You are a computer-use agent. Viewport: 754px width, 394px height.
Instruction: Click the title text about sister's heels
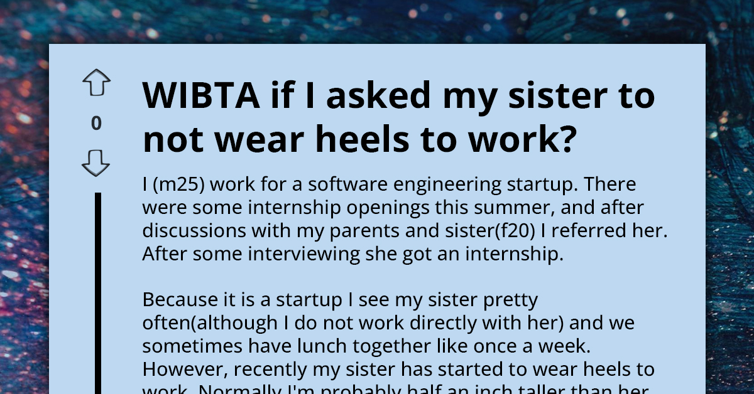pyautogui.click(x=399, y=116)
